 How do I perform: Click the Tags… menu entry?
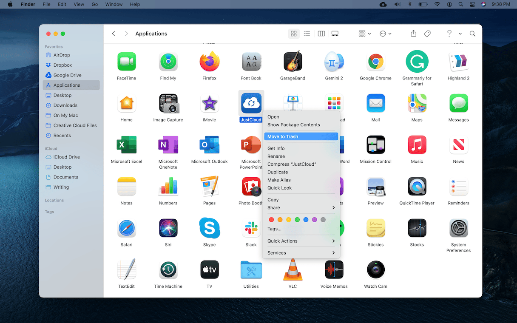point(301,229)
